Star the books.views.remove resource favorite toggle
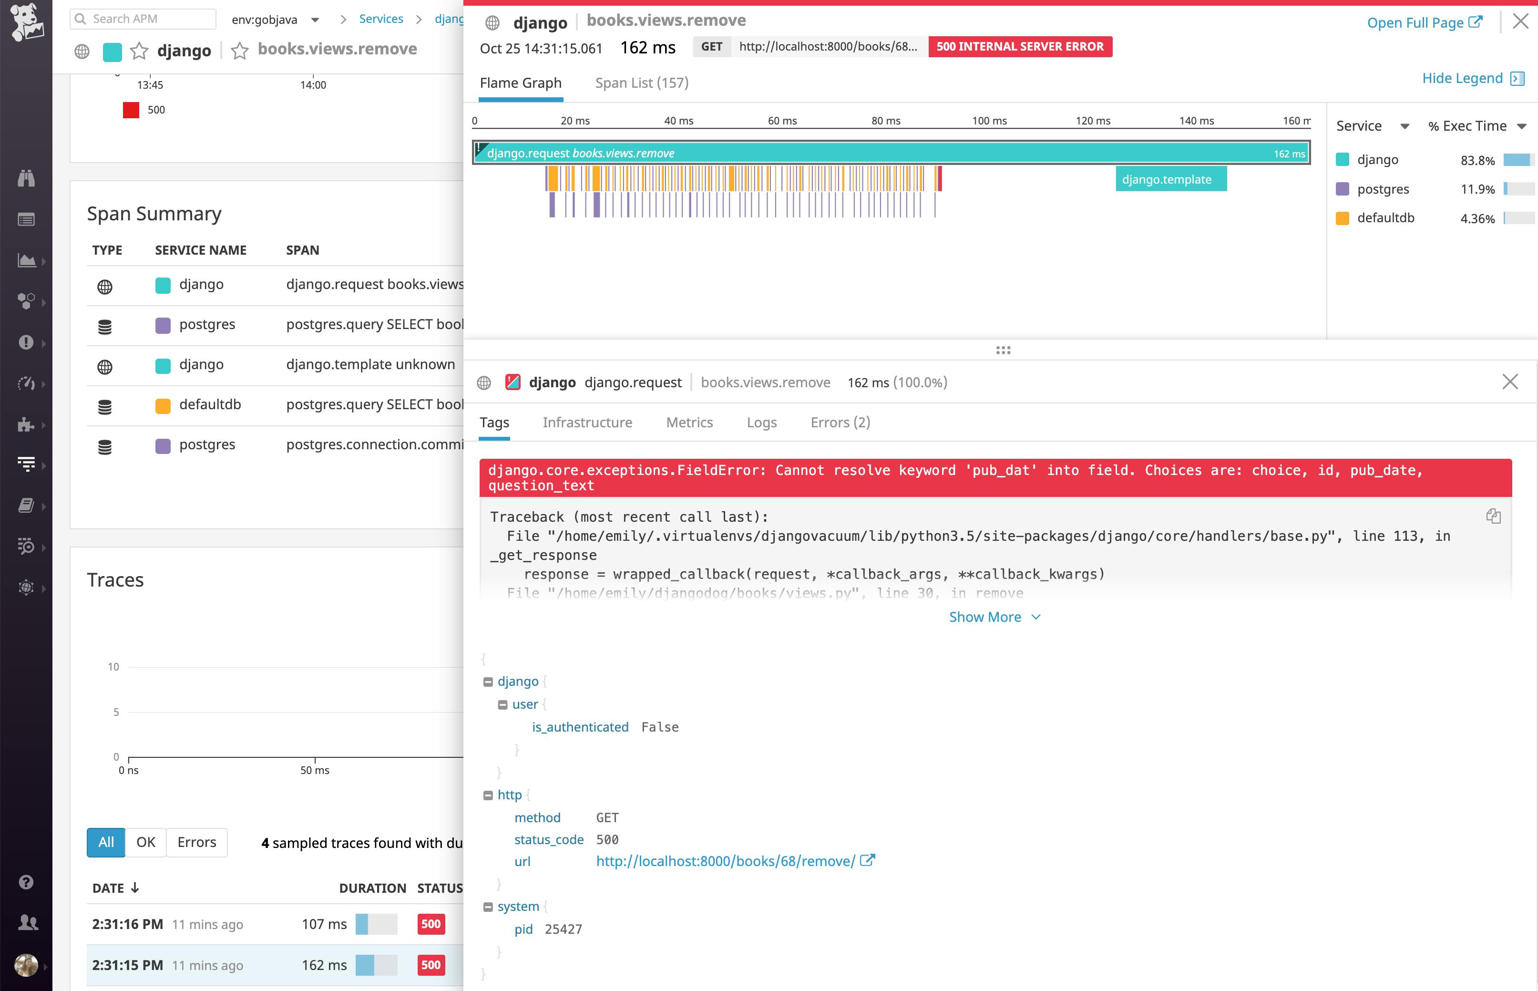1538x991 pixels. coord(240,50)
